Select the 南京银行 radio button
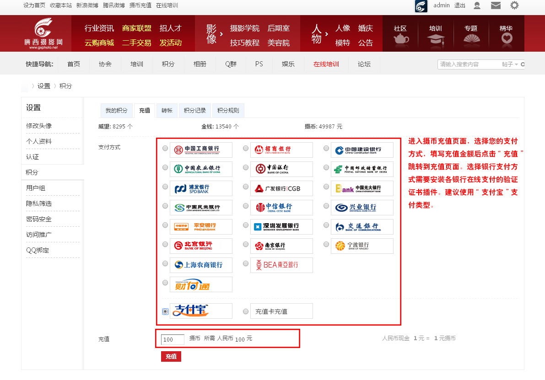Viewport: 545px width, 380px height. tap(246, 244)
